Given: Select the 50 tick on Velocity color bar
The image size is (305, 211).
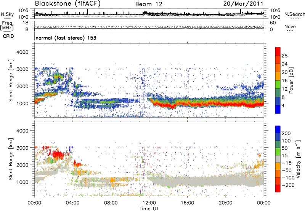Looking at the screenshot, I should pyautogui.click(x=284, y=148).
